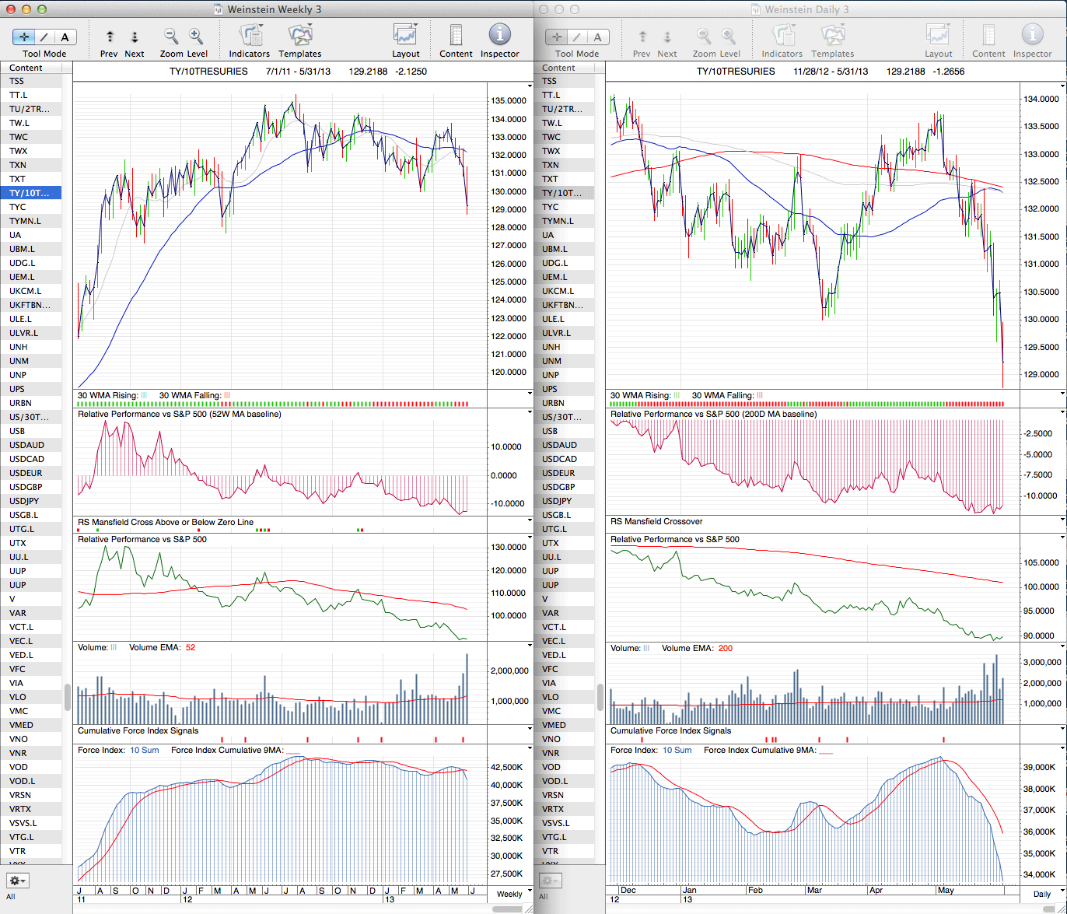Toggle Content panel in Weekly window toolbar
The image size is (1067, 914).
tap(456, 37)
